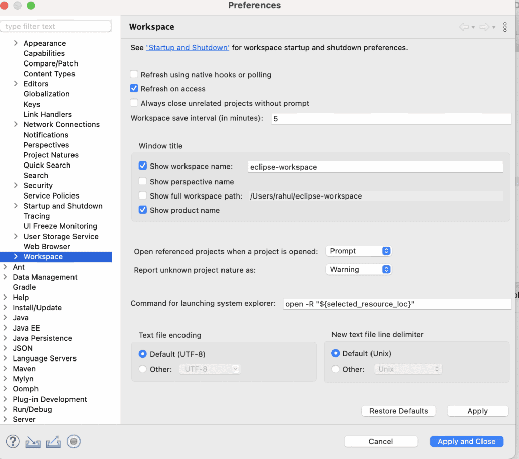Select Default (UTF-8) encoding radio
519x459 pixels.
tap(142, 354)
